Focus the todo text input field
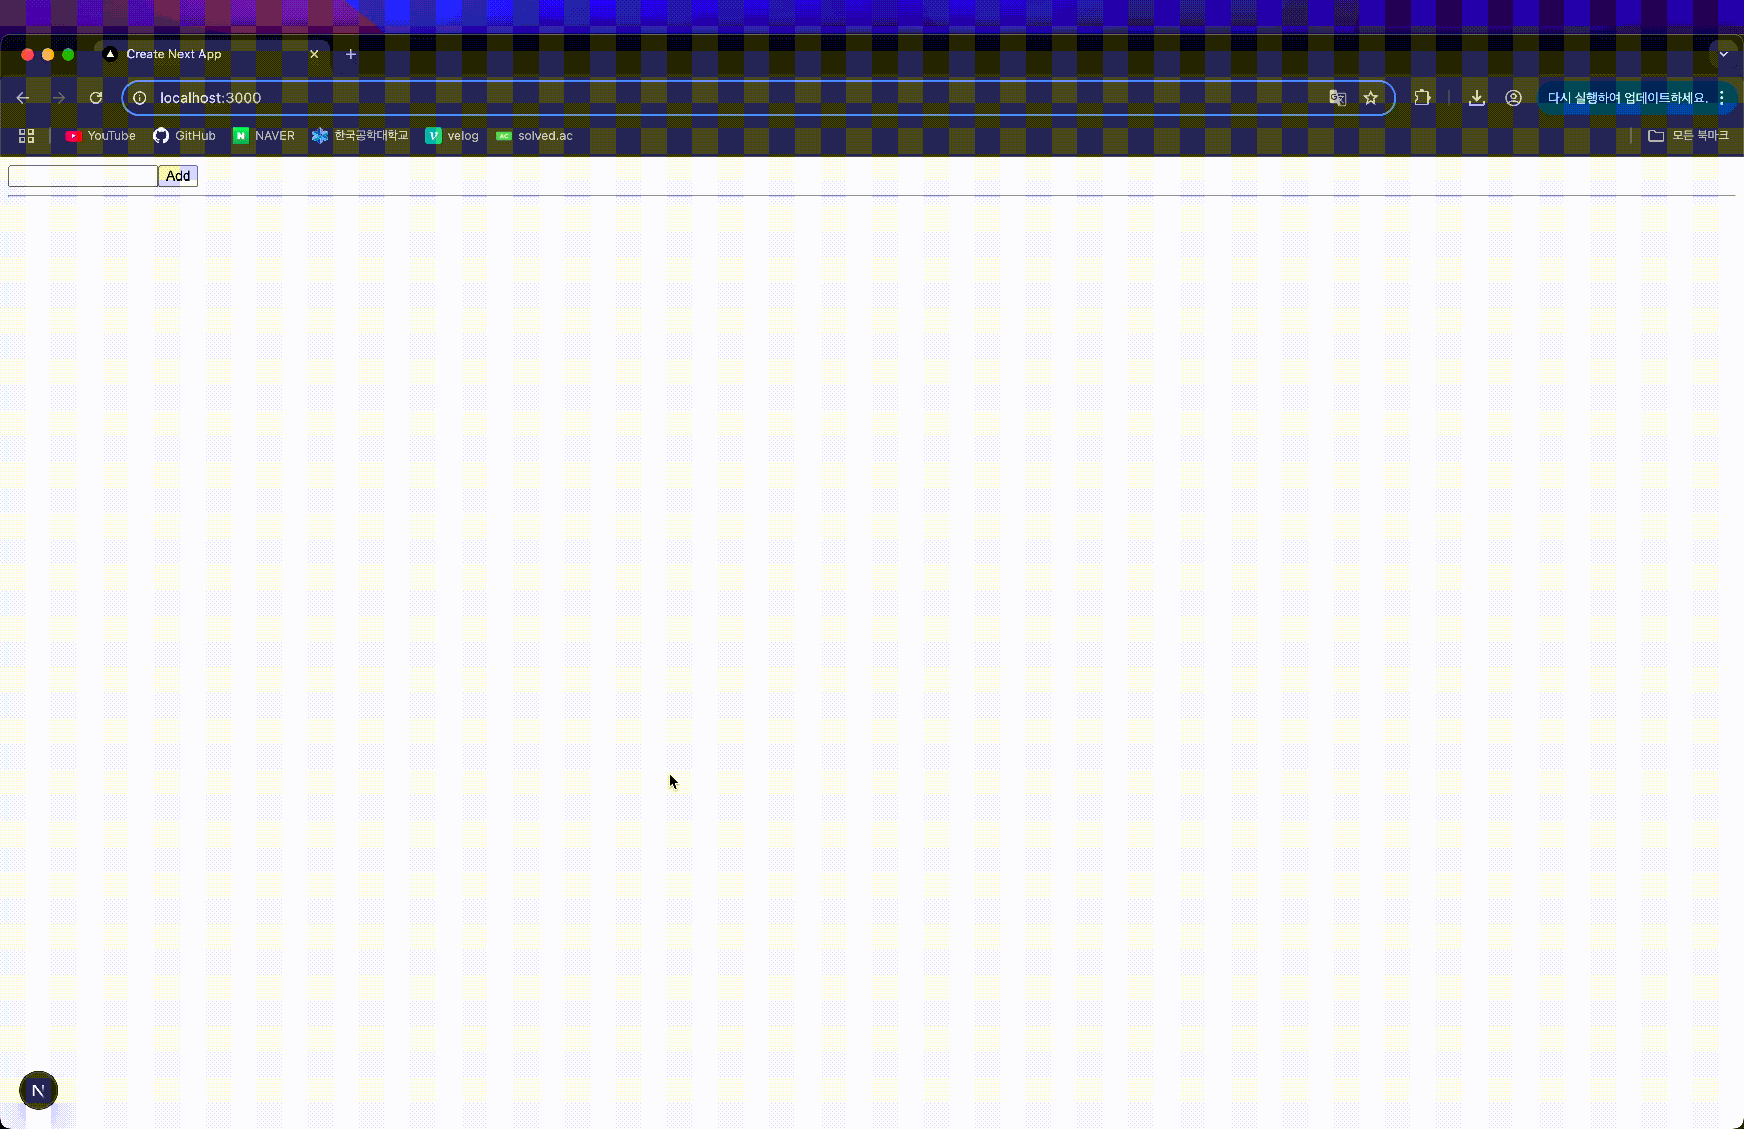 (83, 176)
